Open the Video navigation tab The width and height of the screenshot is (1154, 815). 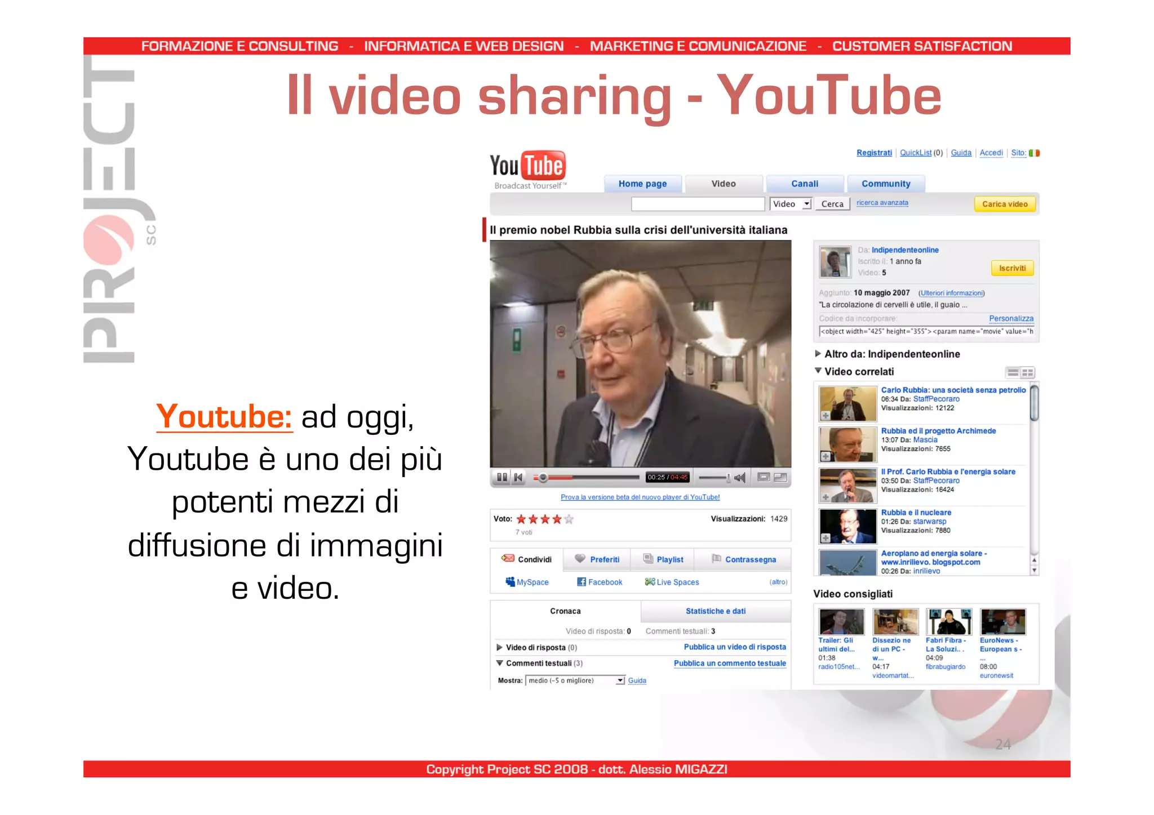point(724,184)
